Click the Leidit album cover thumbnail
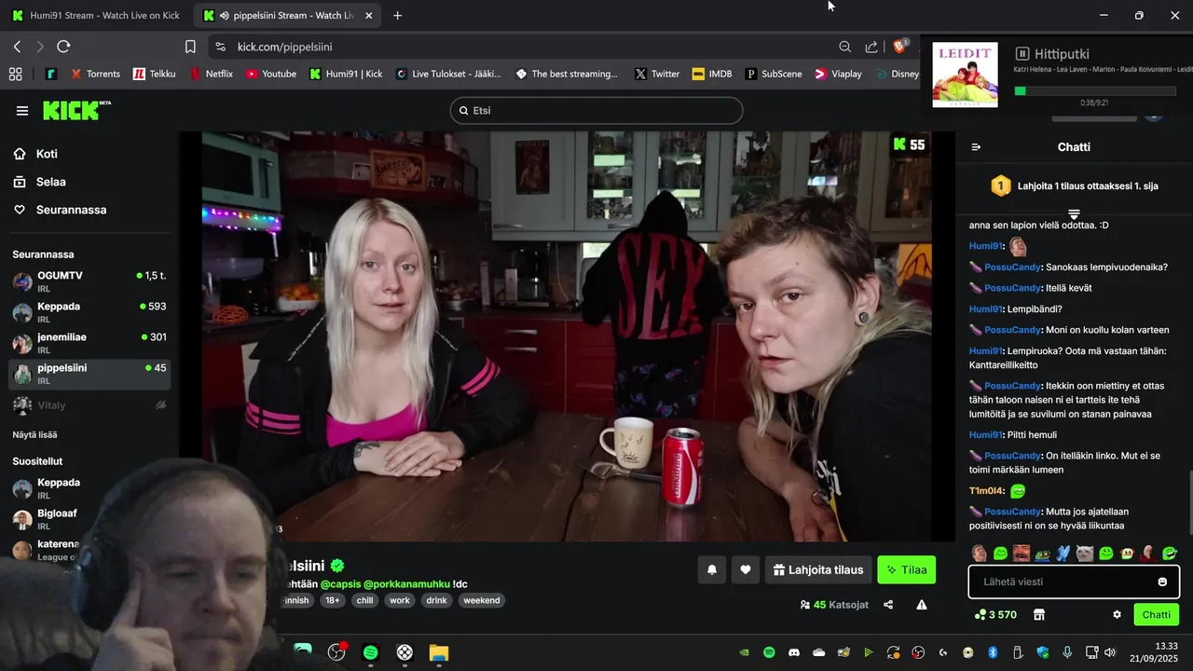 tap(965, 75)
